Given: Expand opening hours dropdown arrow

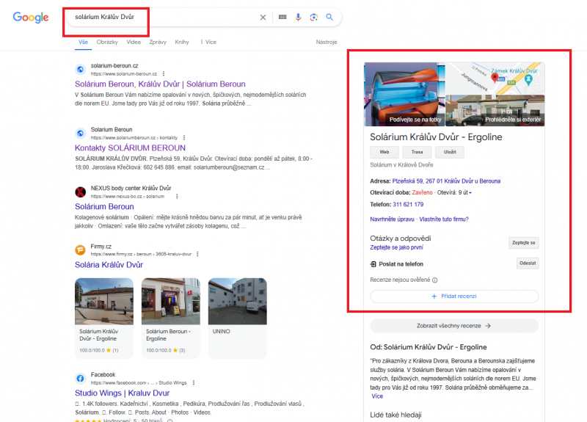Looking at the screenshot, I should coord(470,193).
